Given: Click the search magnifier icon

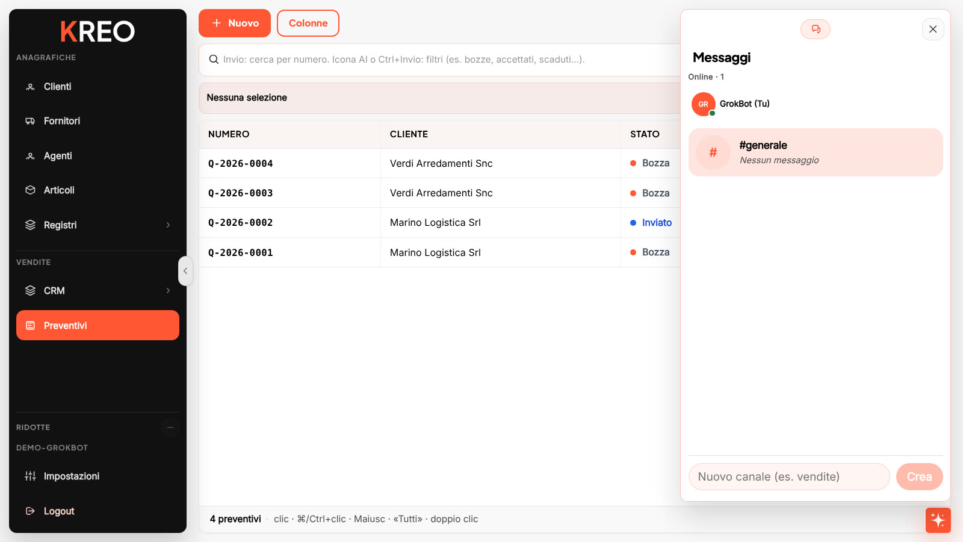Looking at the screenshot, I should [214, 60].
